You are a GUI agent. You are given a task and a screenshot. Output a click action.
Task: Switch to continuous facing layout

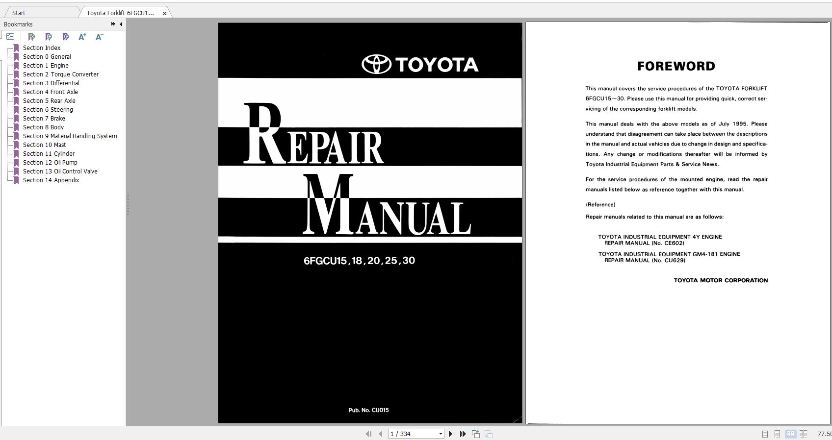803,434
